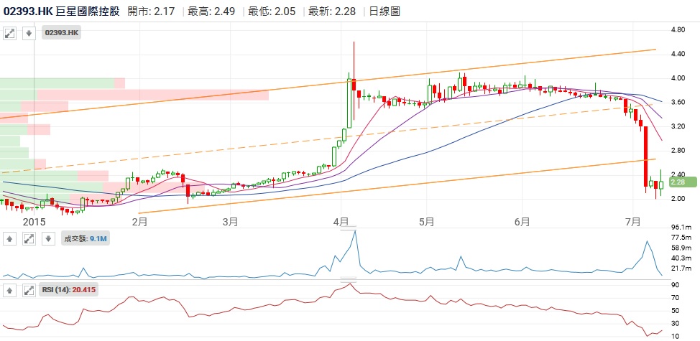This screenshot has width=700, height=341.
Task: Move the RSI pane up
Action: [10, 290]
